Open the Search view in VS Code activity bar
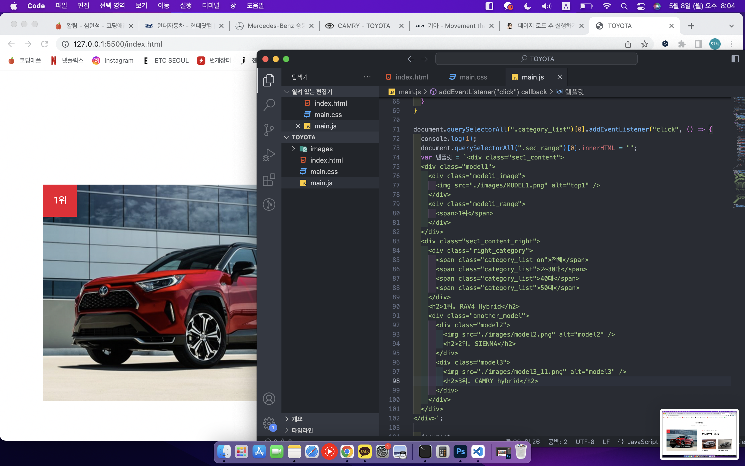Image resolution: width=745 pixels, height=466 pixels. [269, 105]
